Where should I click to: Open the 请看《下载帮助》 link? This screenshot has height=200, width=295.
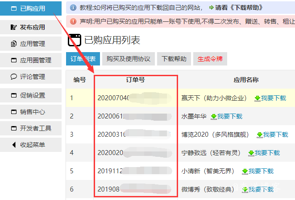point(239,8)
